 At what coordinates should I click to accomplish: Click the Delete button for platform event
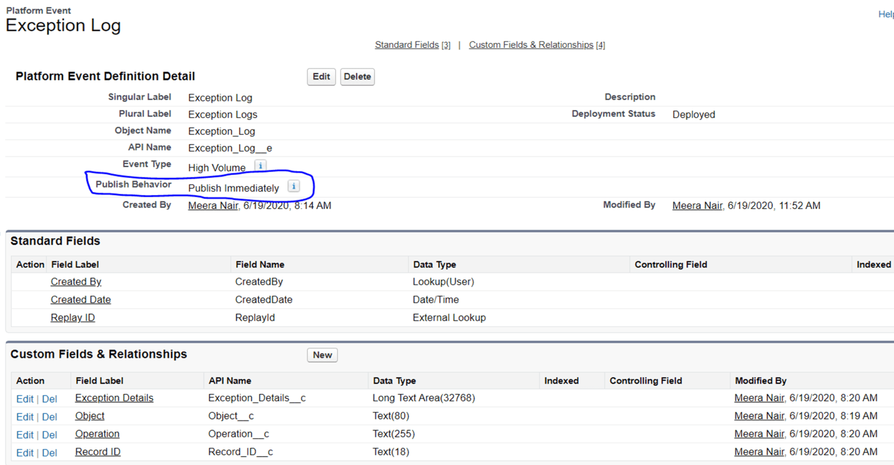click(357, 77)
